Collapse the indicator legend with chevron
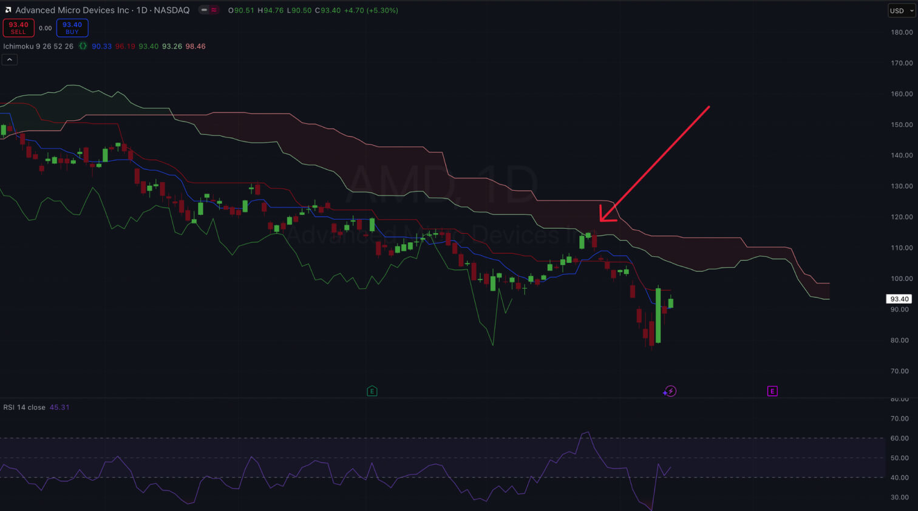918x511 pixels. 10,59
